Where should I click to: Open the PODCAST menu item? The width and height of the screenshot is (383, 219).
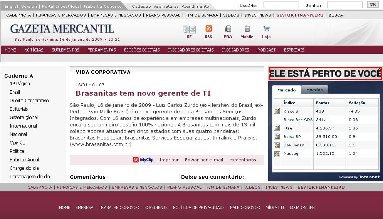(266, 50)
